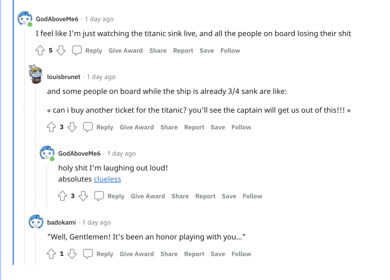Click louisbrunet's avatar image
390x280 pixels.
(36, 74)
